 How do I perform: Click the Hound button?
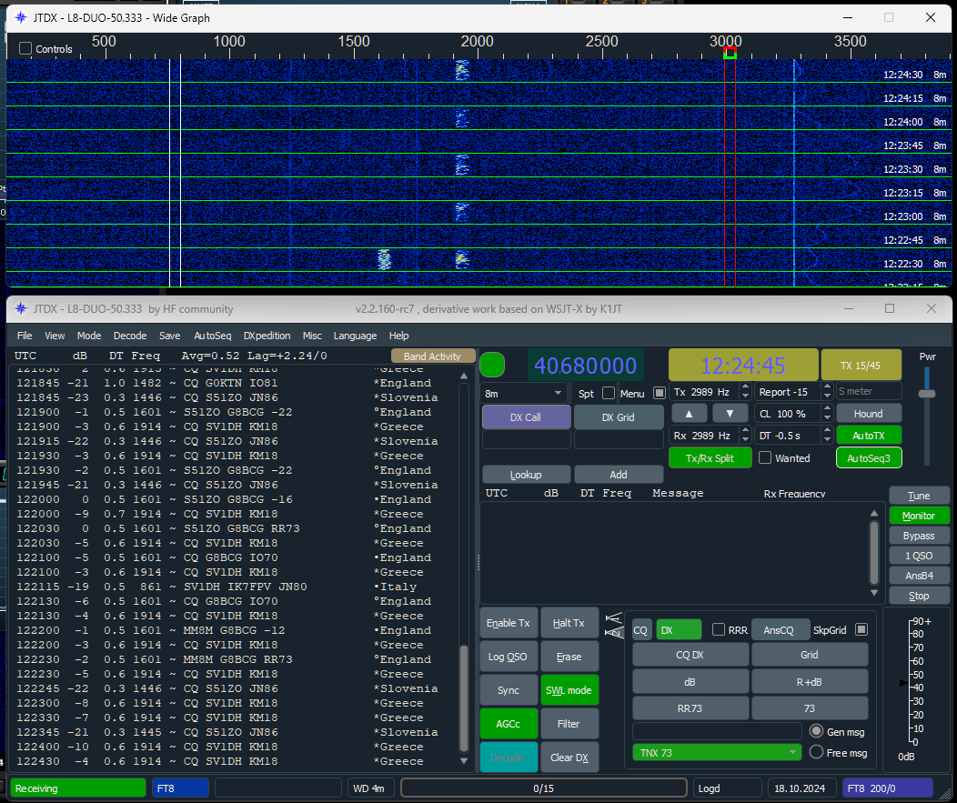[869, 414]
